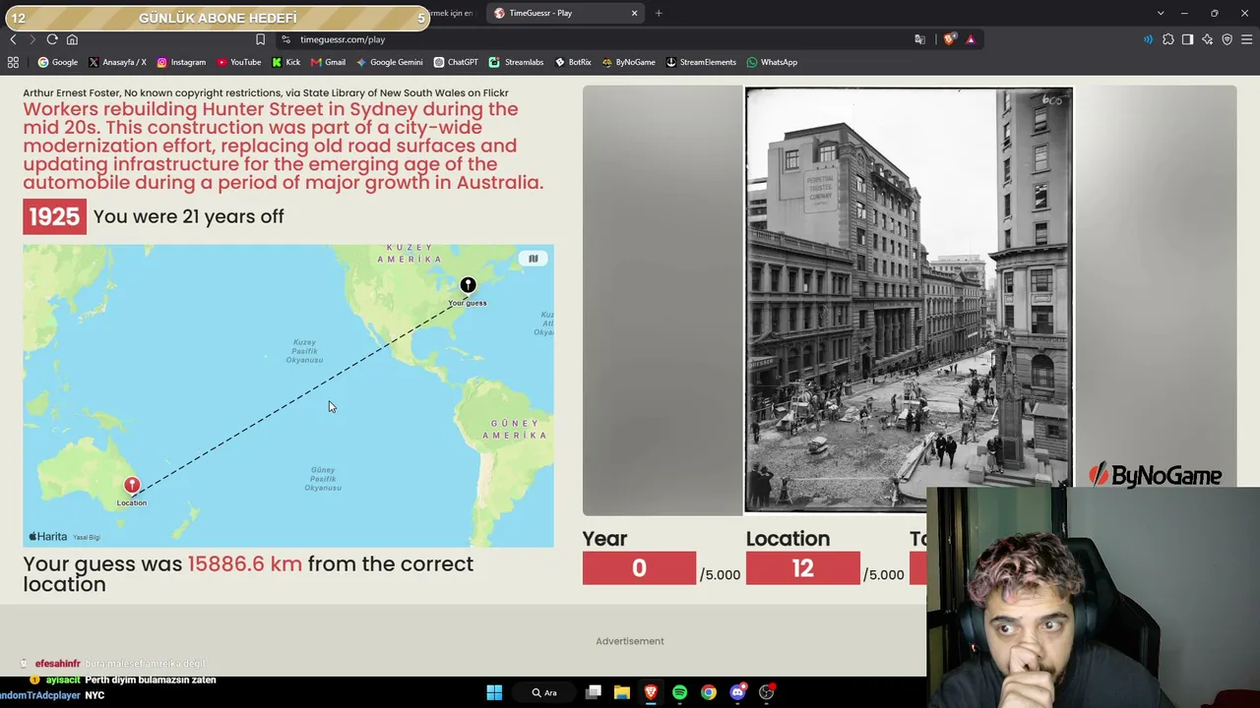Click the Location score value 12

(802, 568)
